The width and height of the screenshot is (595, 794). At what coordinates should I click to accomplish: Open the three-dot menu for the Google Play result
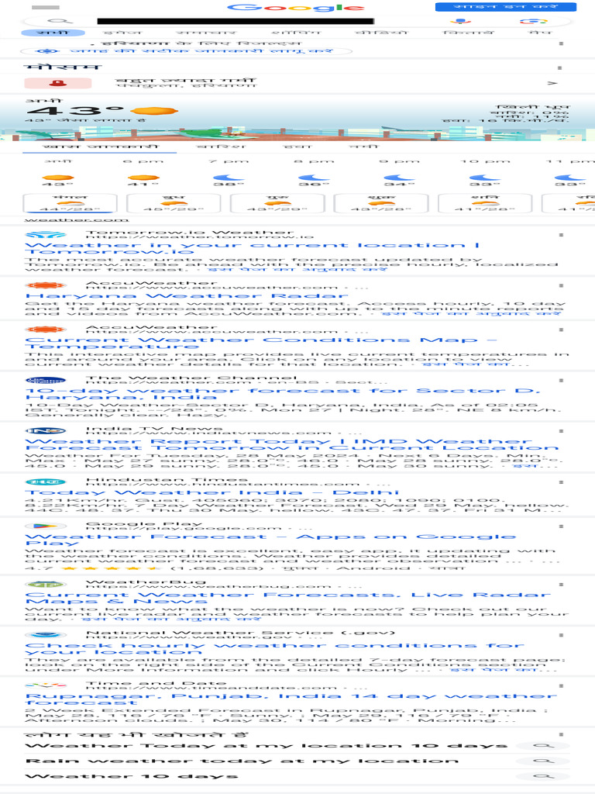coord(561,526)
